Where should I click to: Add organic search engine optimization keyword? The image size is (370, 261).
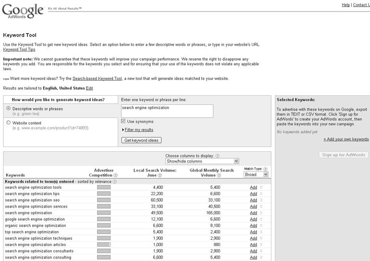click(253, 225)
